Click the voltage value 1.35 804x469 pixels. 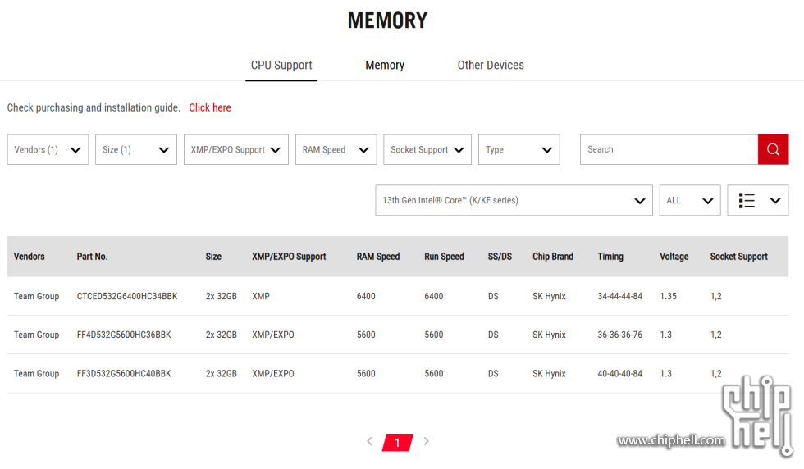point(668,296)
